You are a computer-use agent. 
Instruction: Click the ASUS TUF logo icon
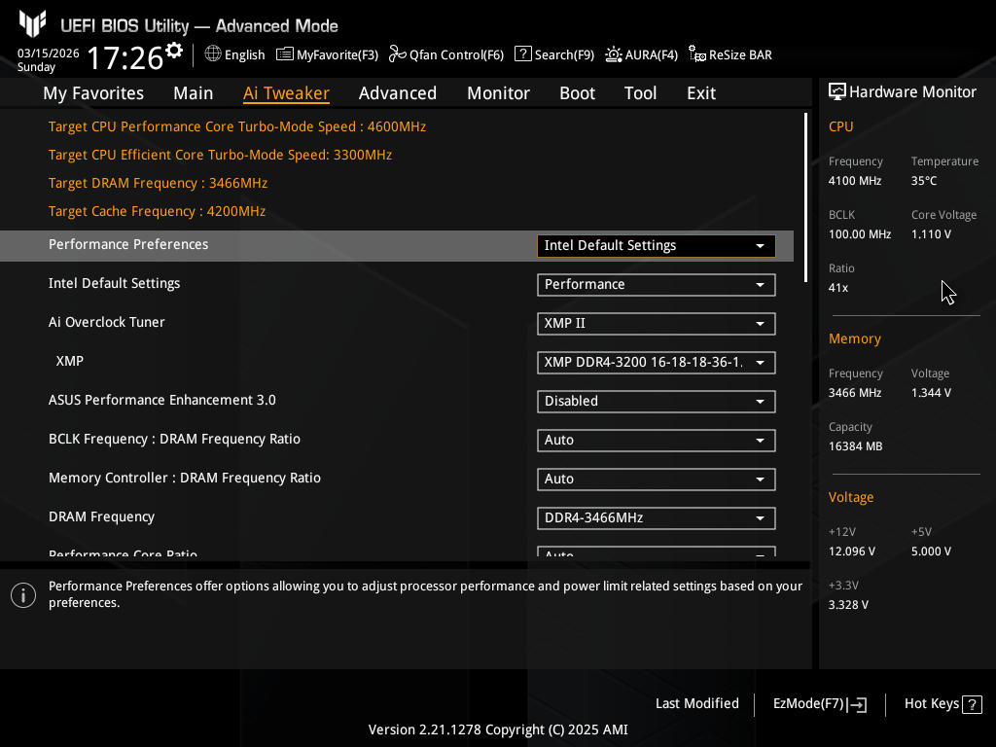click(x=32, y=23)
